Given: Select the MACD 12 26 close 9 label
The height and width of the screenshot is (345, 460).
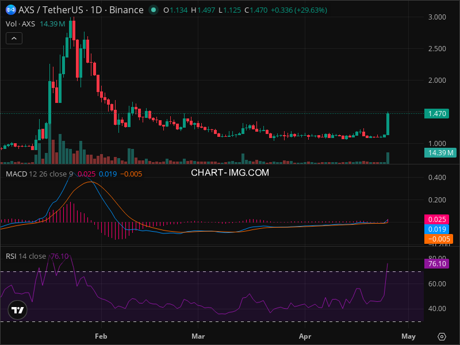Looking at the screenshot, I should click(39, 174).
